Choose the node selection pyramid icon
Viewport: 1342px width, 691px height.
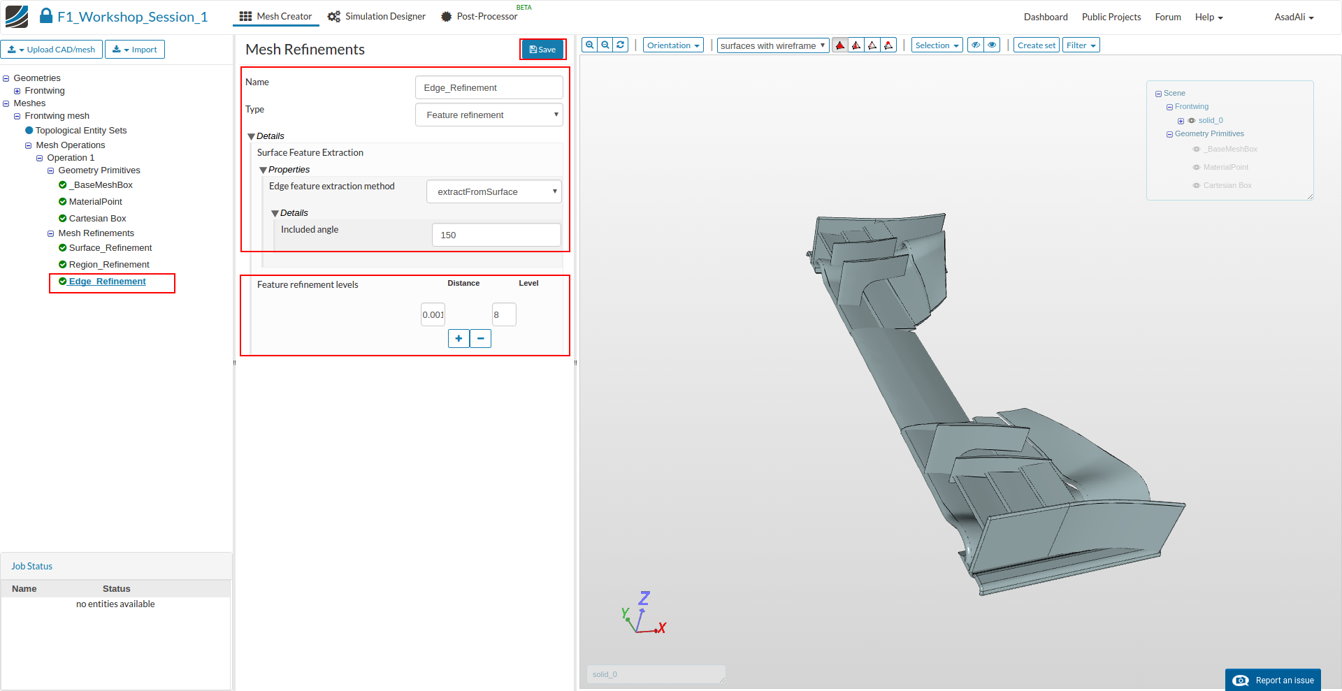(888, 45)
